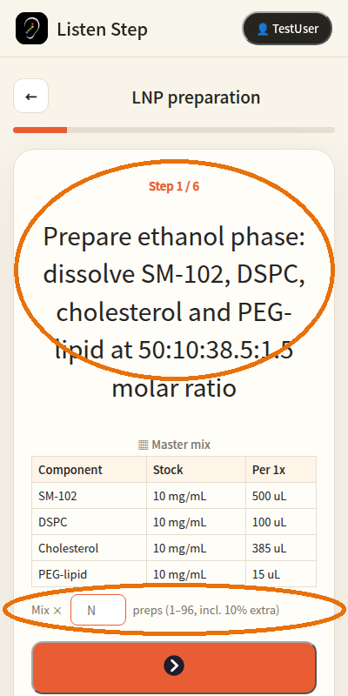Click the Prepare ethanol phase instruction text

click(x=174, y=312)
